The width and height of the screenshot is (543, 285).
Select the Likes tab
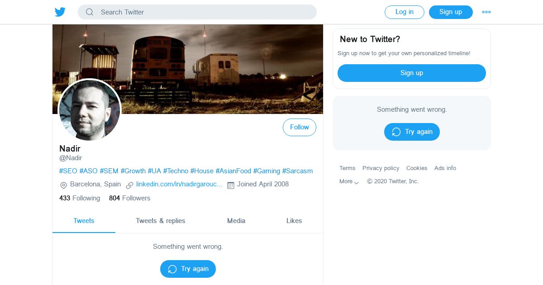coord(294,221)
